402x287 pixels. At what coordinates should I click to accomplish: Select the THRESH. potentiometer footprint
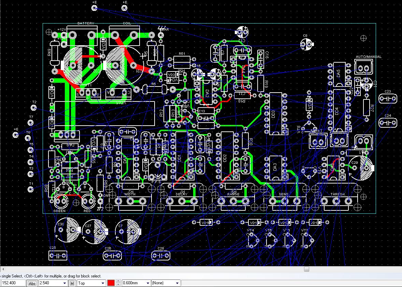pos(336,197)
